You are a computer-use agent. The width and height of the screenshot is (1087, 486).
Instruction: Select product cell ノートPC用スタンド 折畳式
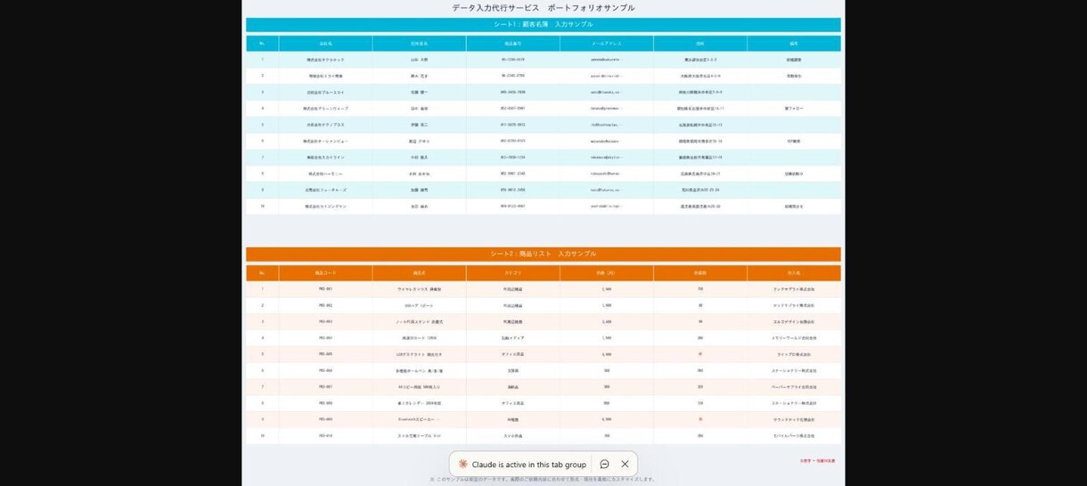point(419,321)
